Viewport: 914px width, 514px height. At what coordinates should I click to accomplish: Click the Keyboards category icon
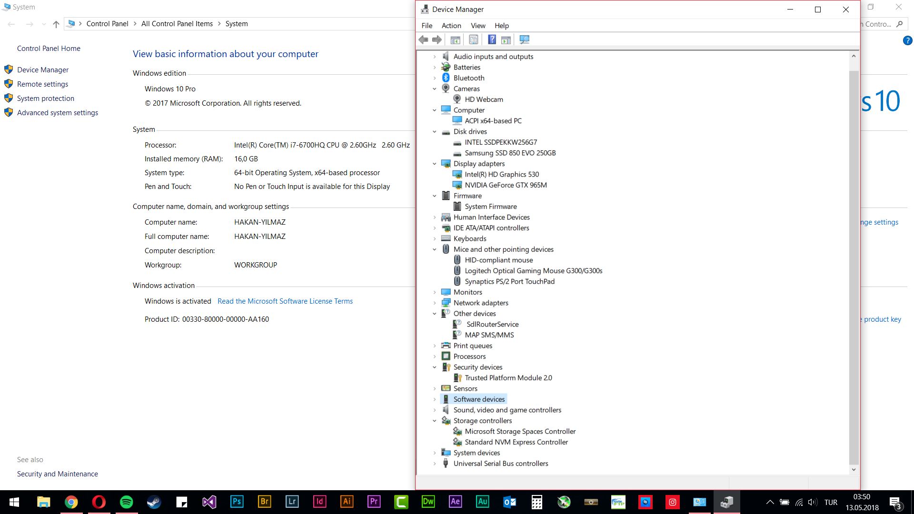pos(446,239)
